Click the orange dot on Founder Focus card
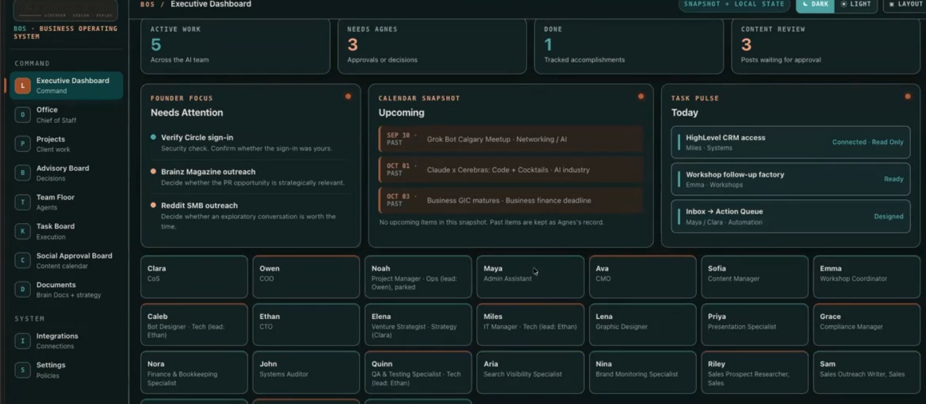The image size is (926, 404). [x=348, y=96]
